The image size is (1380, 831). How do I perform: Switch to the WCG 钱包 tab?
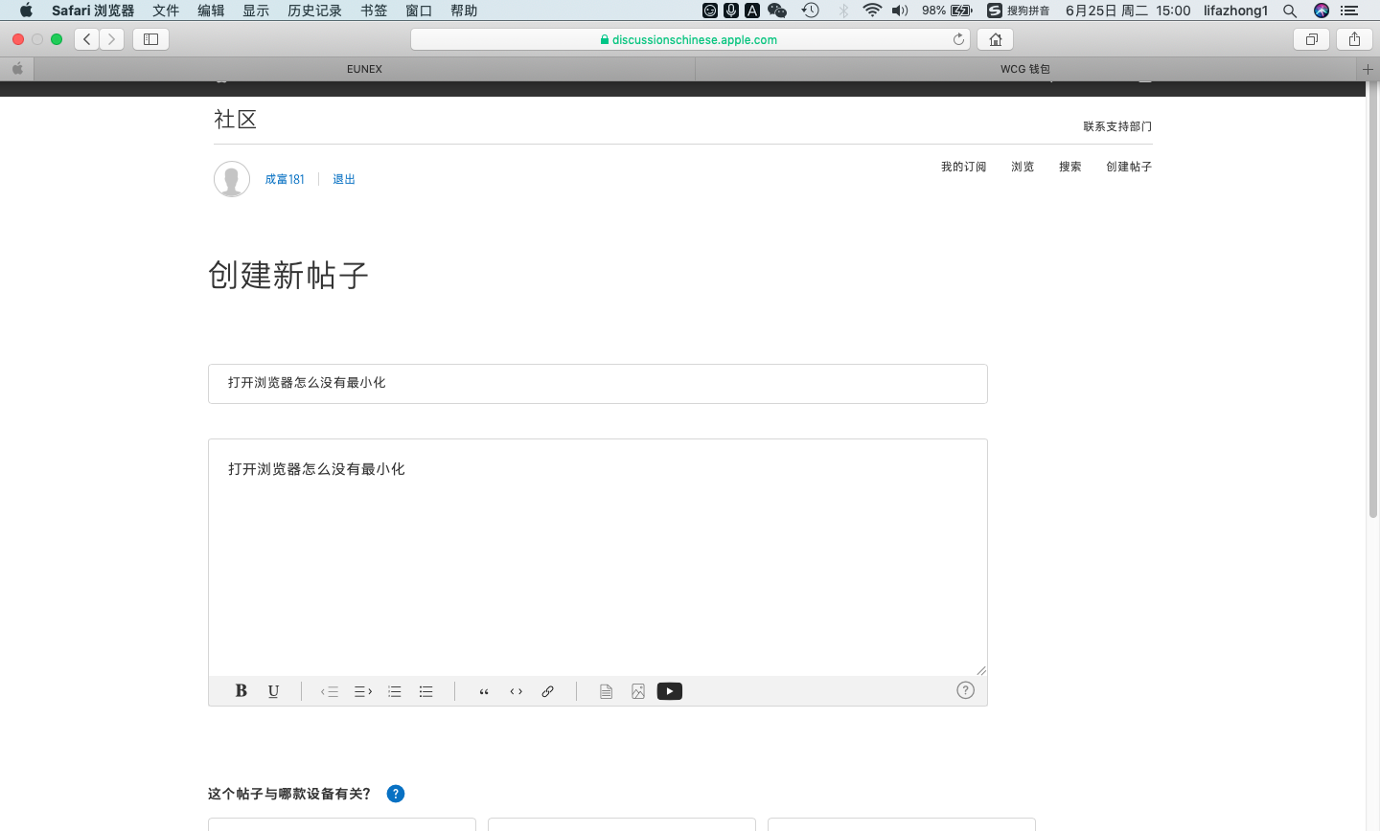tap(1025, 69)
